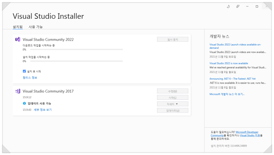Screen dimensions: 274x155
Task: Minimize the Visual Studio Installer window
Action: (247, 6)
